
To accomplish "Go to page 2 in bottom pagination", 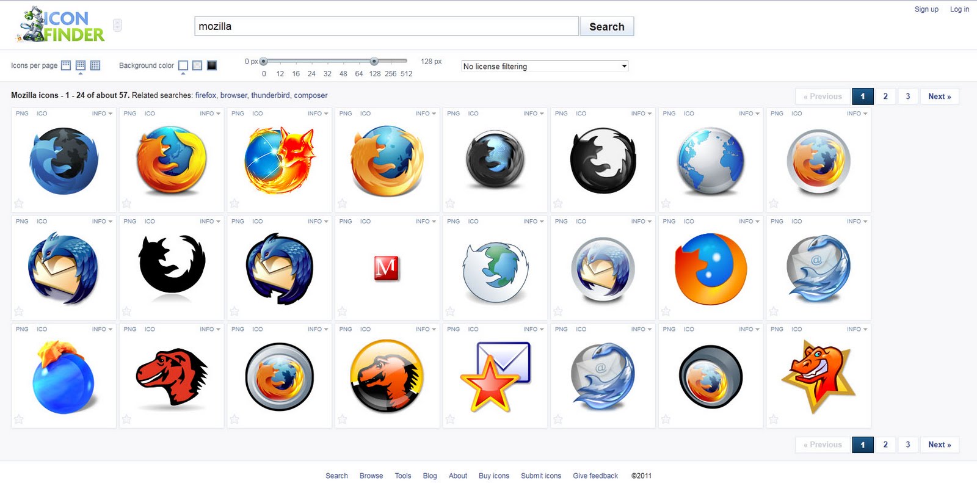I will tap(885, 445).
